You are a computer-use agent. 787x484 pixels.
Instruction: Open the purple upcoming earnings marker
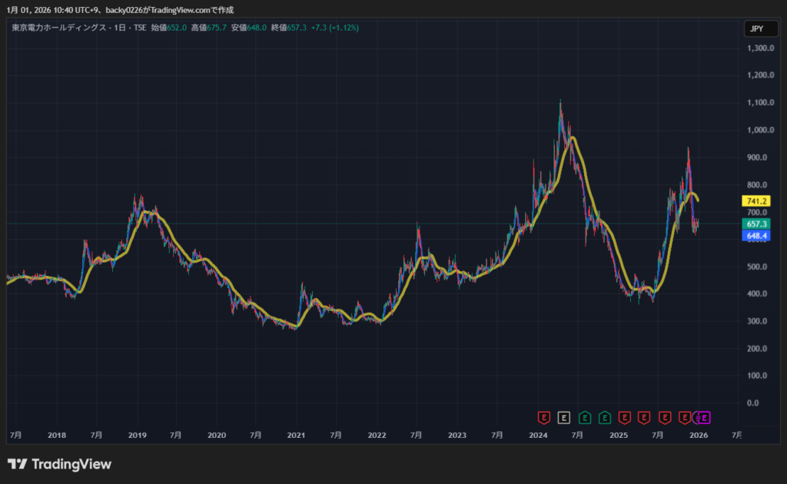703,417
